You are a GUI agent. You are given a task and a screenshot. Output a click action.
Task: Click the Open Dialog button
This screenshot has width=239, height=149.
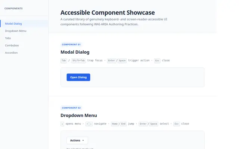pyautogui.click(x=78, y=77)
